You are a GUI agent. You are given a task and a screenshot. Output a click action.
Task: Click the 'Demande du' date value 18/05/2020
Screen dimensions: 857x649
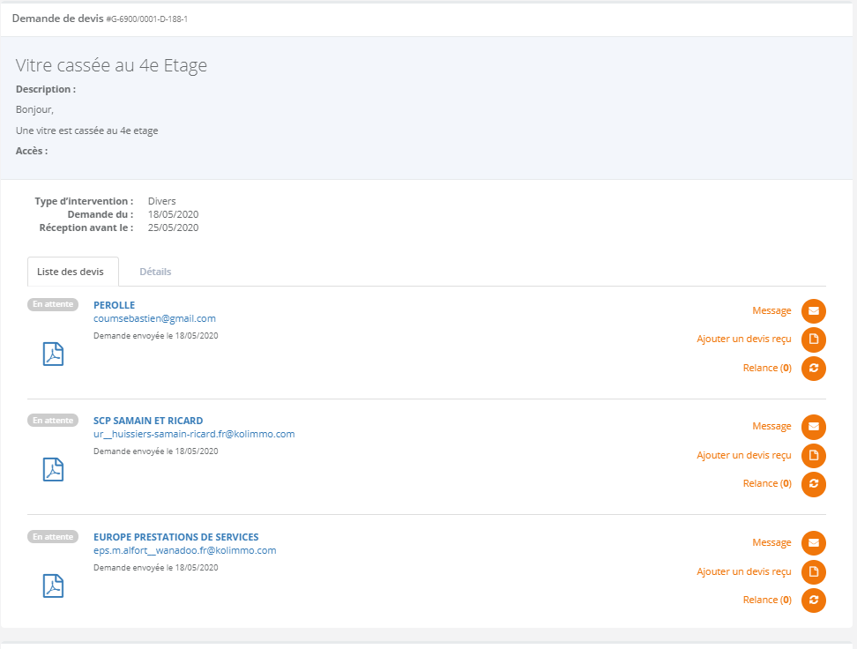(174, 214)
